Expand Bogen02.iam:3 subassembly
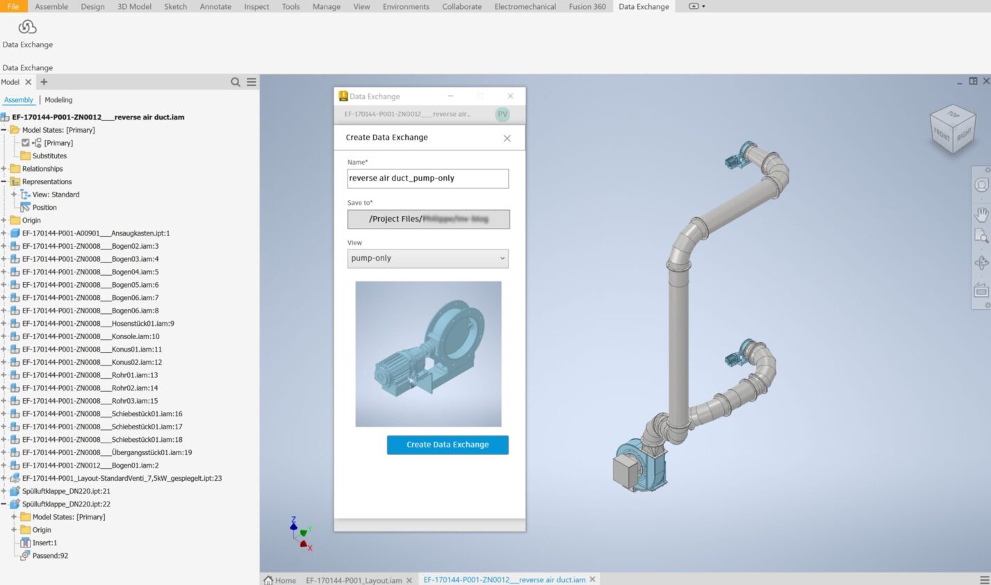 (4, 246)
